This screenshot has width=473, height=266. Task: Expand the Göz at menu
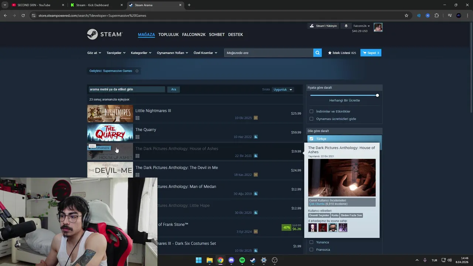point(94,53)
